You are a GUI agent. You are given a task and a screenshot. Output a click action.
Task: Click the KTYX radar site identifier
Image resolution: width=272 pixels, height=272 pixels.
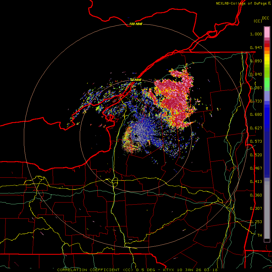(x=169, y=270)
